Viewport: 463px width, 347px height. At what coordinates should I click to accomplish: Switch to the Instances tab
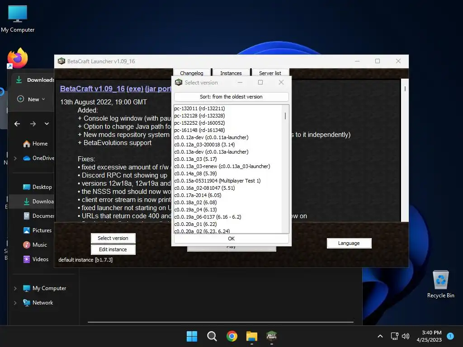point(231,73)
